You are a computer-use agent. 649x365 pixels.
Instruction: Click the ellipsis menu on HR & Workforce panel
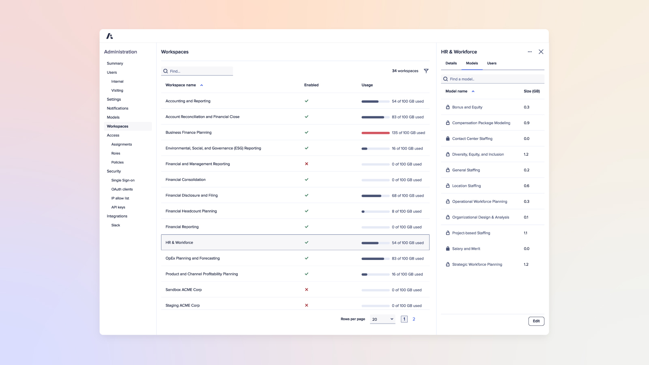click(530, 52)
